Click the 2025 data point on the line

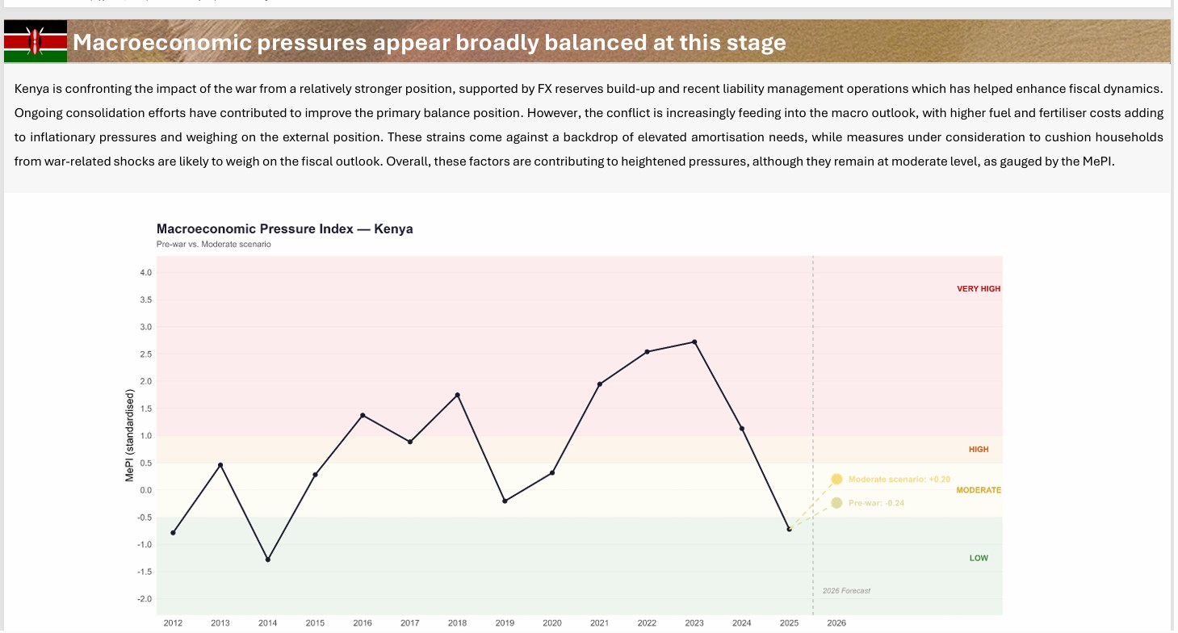789,529
